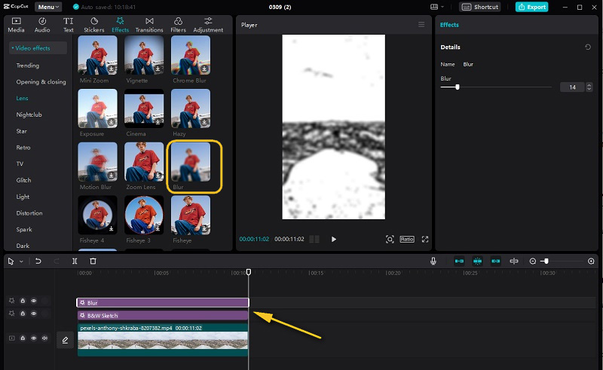Open the Menu dropdown
The image size is (603, 370).
(x=48, y=7)
